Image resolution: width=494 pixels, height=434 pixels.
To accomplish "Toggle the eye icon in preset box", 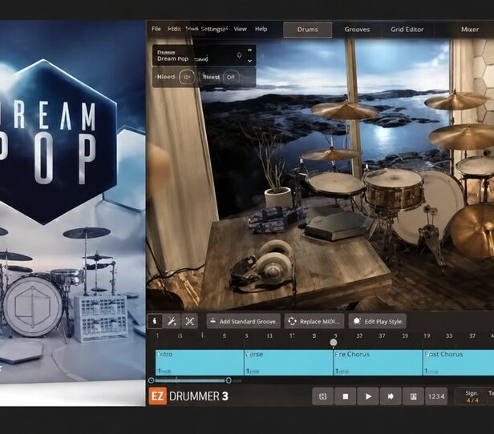I will click(250, 50).
